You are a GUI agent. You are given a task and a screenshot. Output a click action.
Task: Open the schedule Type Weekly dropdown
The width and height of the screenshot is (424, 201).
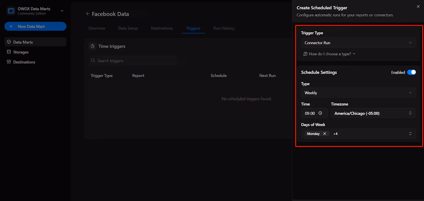358,93
